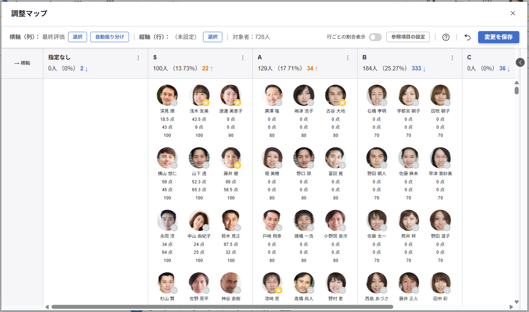Click 選択 next to 縦軸（行）
Screen dimensions: 529x312
(x=212, y=37)
